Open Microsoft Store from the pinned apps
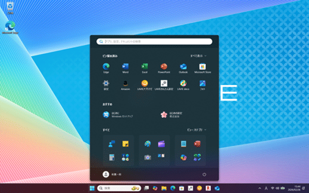The image size is (309, 193). 202,68
